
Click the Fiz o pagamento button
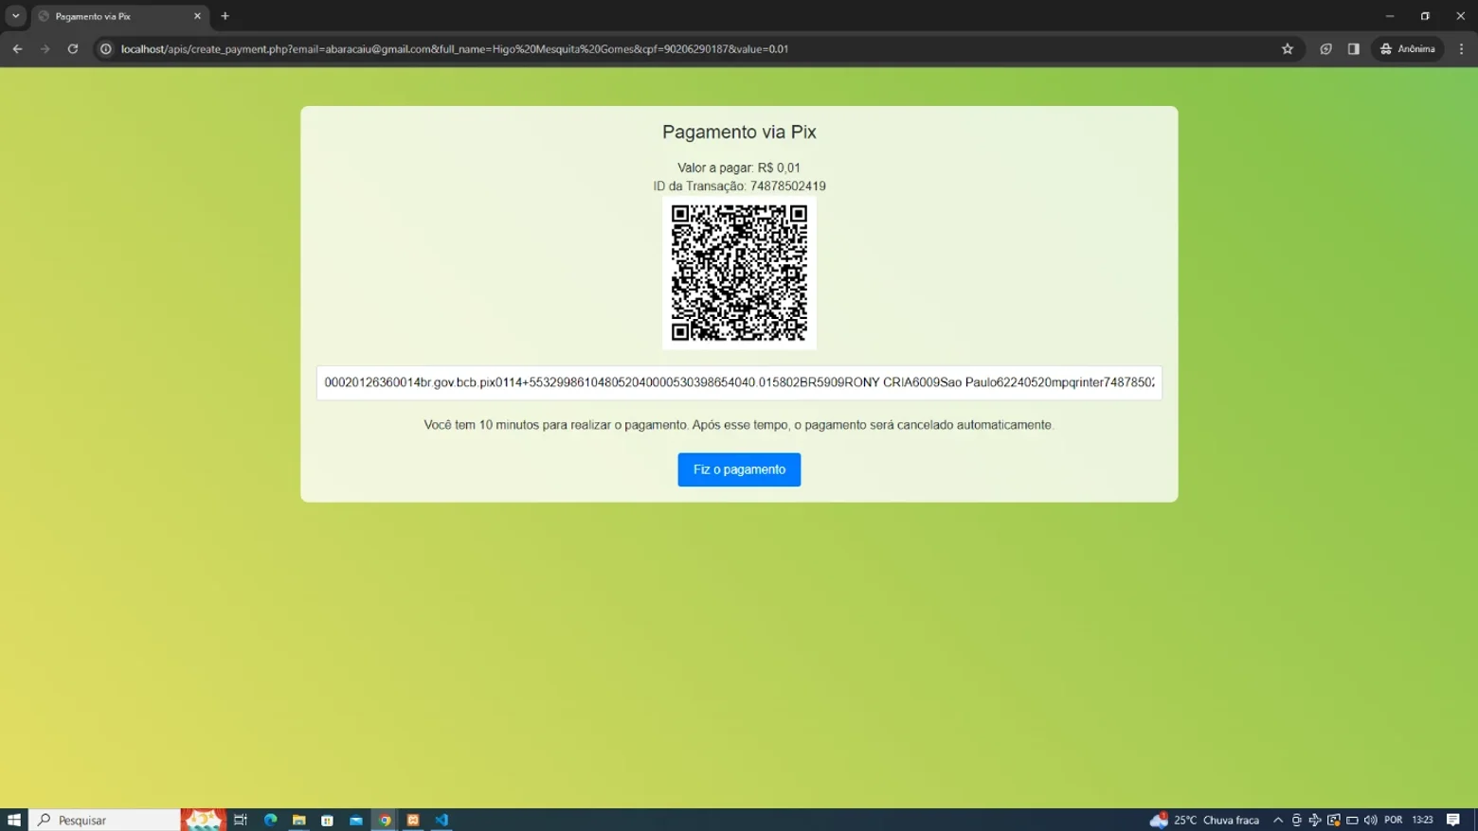(739, 469)
